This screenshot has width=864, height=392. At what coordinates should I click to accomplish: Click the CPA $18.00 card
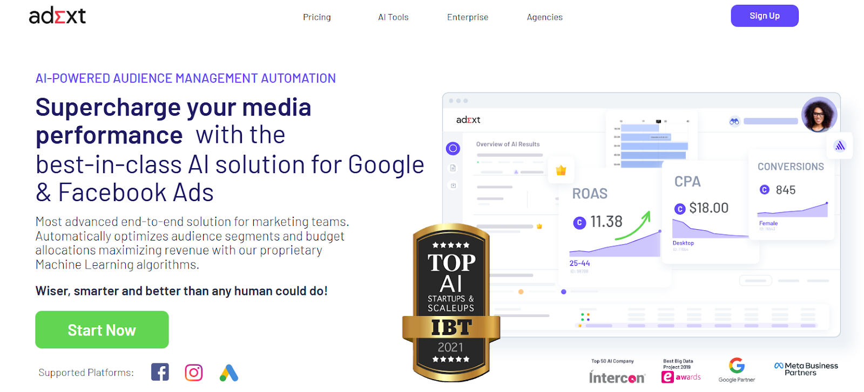711,212
